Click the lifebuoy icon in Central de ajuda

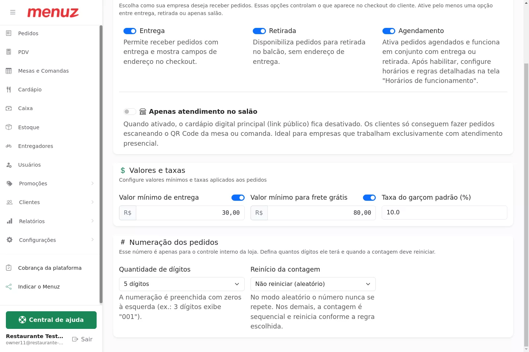point(22,320)
